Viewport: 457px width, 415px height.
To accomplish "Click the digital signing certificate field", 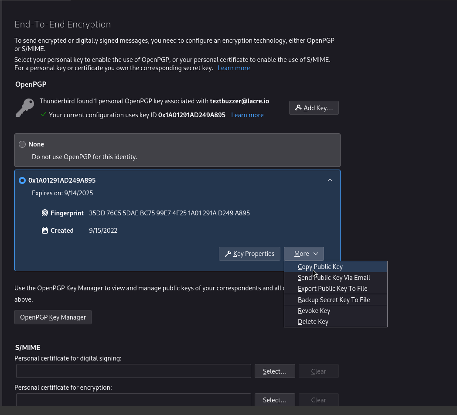I will pos(133,371).
